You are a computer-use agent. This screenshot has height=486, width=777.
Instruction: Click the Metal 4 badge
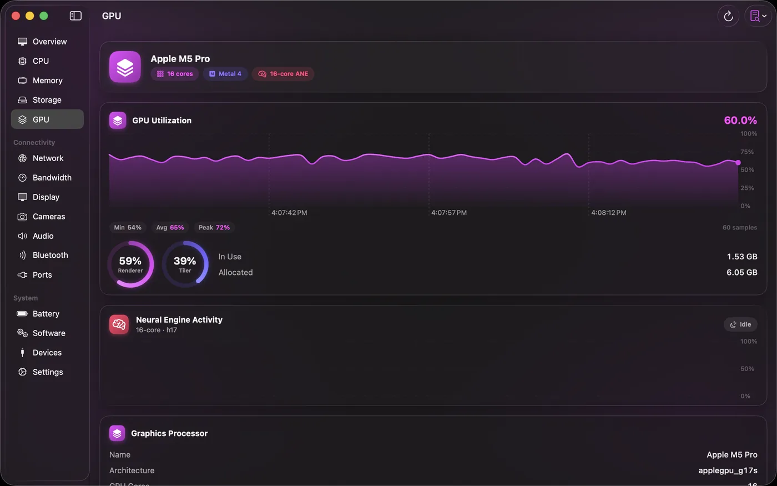(225, 74)
